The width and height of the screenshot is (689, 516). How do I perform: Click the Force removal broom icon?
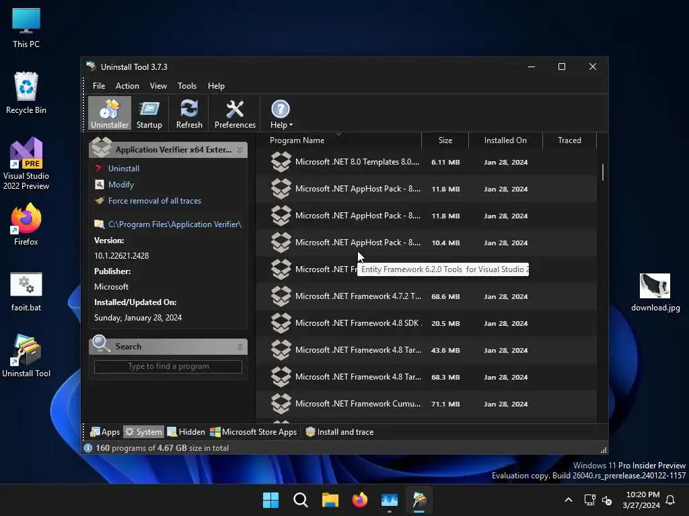tap(100, 200)
